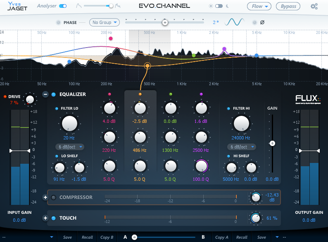This screenshot has width=328, height=242.
Task: Click the Output Gain 0.0 dB value
Action: tap(309, 220)
